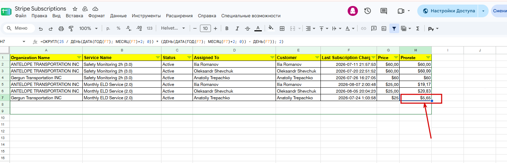
Task: Print the spreadsheet
Action: [61, 29]
